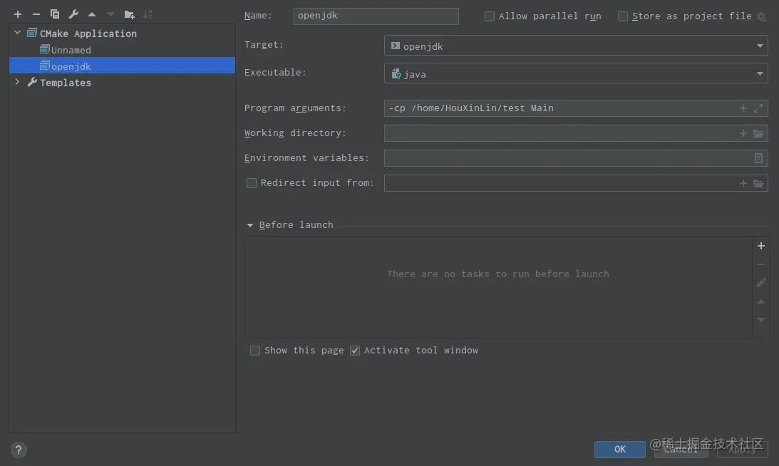Copy the selected configuration
This screenshot has height=466, width=779.
(55, 14)
